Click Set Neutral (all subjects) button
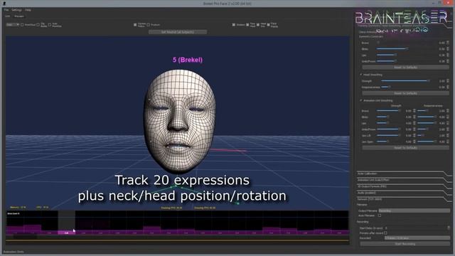 click(178, 32)
